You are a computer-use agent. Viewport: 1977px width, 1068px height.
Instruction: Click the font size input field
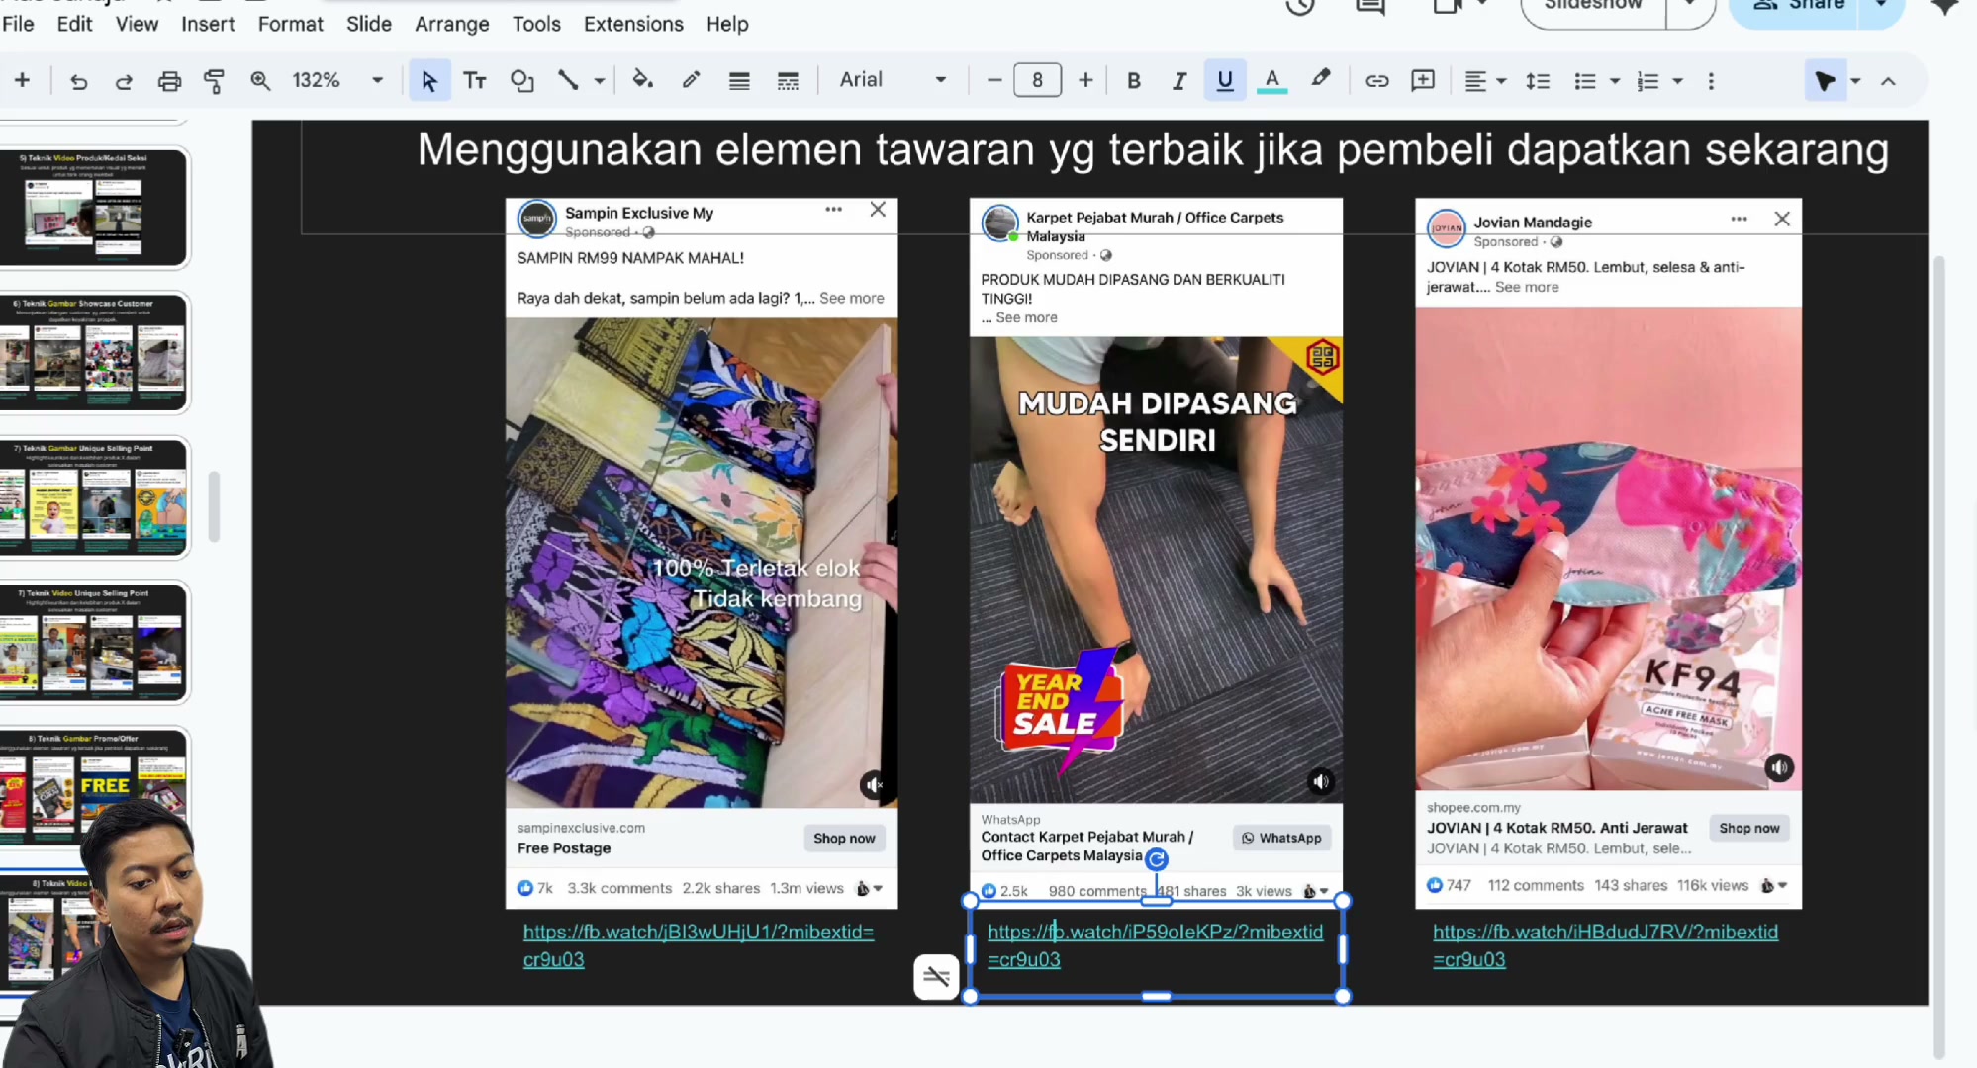click(1037, 80)
